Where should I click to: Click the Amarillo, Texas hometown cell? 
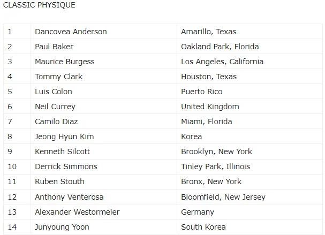pos(208,32)
